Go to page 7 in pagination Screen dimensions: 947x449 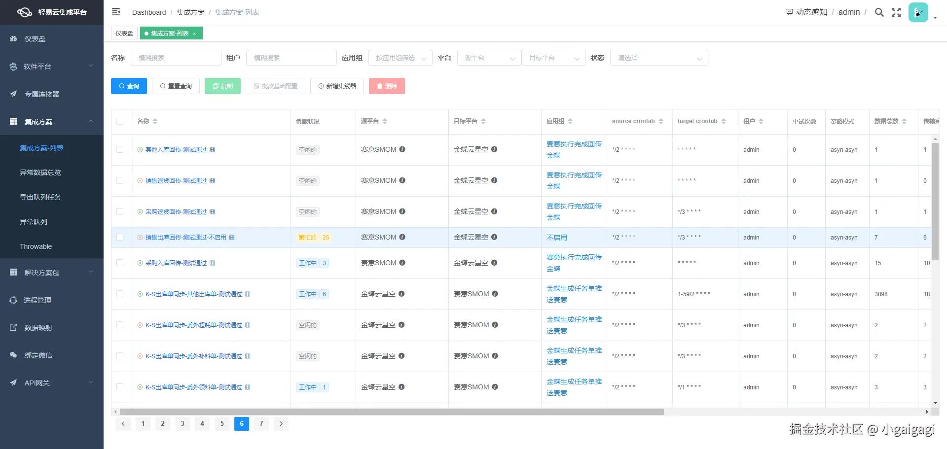(261, 423)
